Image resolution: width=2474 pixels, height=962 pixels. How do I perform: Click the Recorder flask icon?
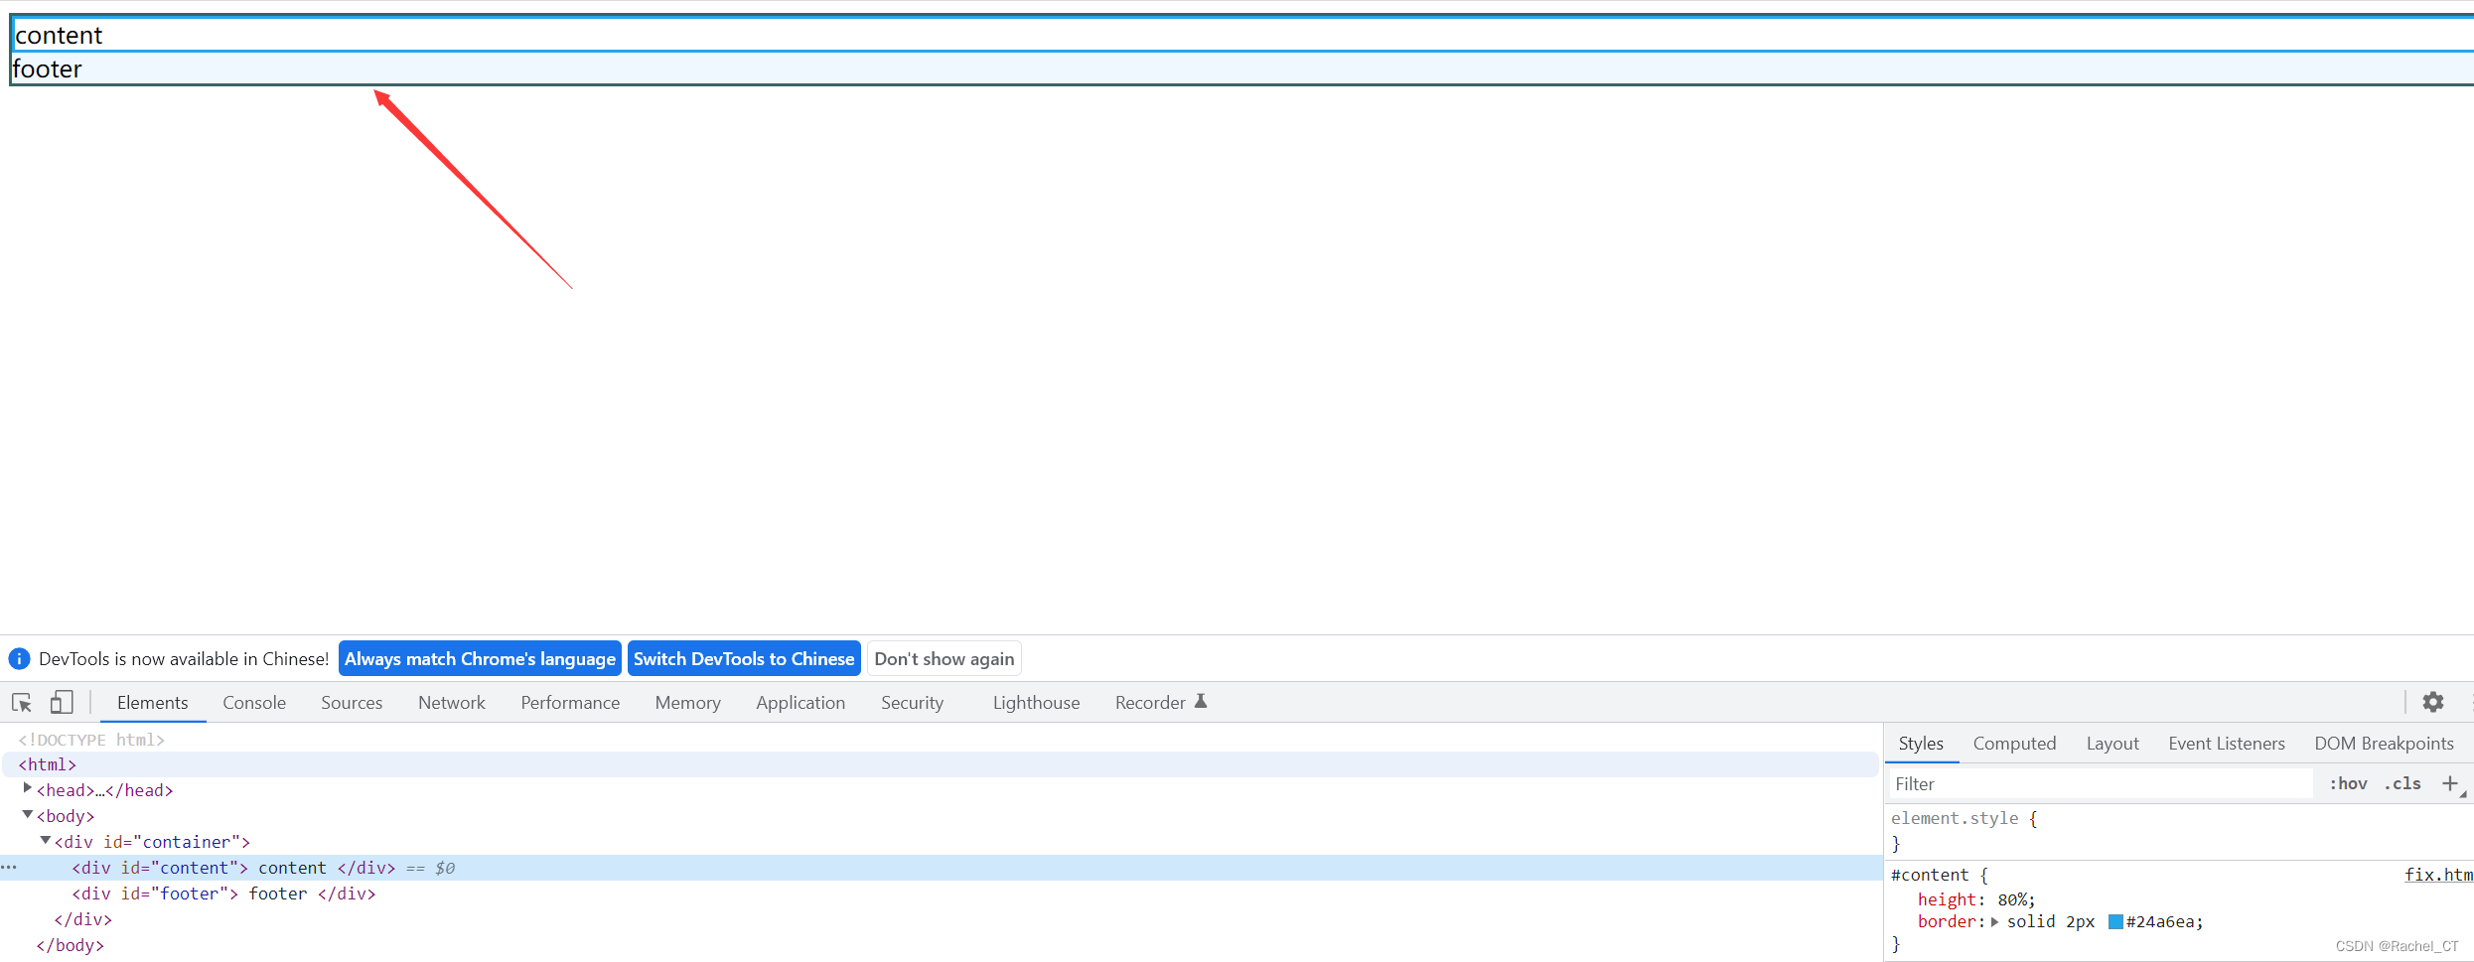pos(1200,702)
